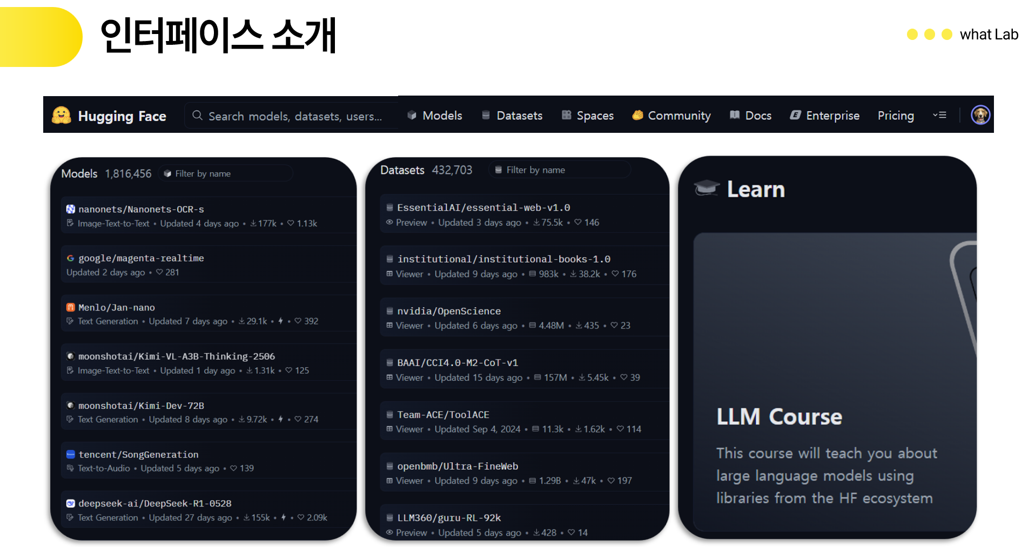Click the institutional-books dataset stack icon
This screenshot has height=547, width=1035.
pyautogui.click(x=389, y=259)
